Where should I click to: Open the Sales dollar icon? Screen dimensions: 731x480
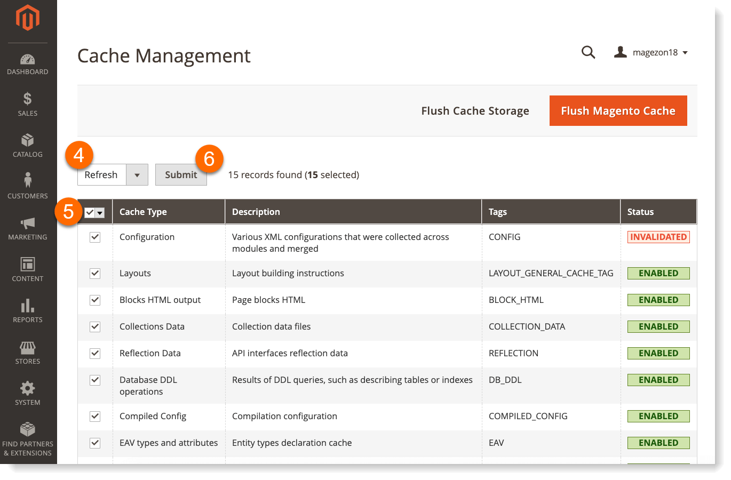[x=28, y=99]
